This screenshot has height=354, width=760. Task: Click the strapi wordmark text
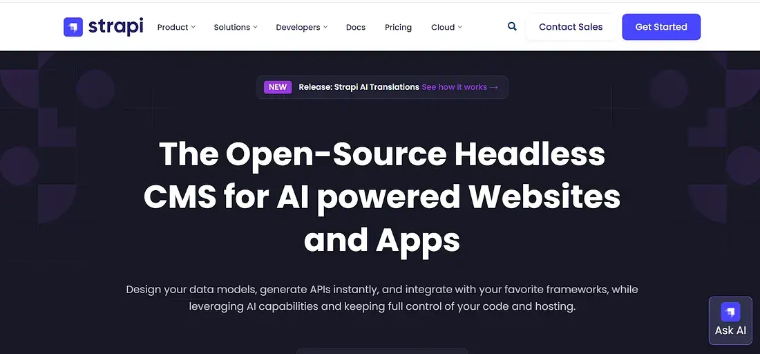(115, 27)
